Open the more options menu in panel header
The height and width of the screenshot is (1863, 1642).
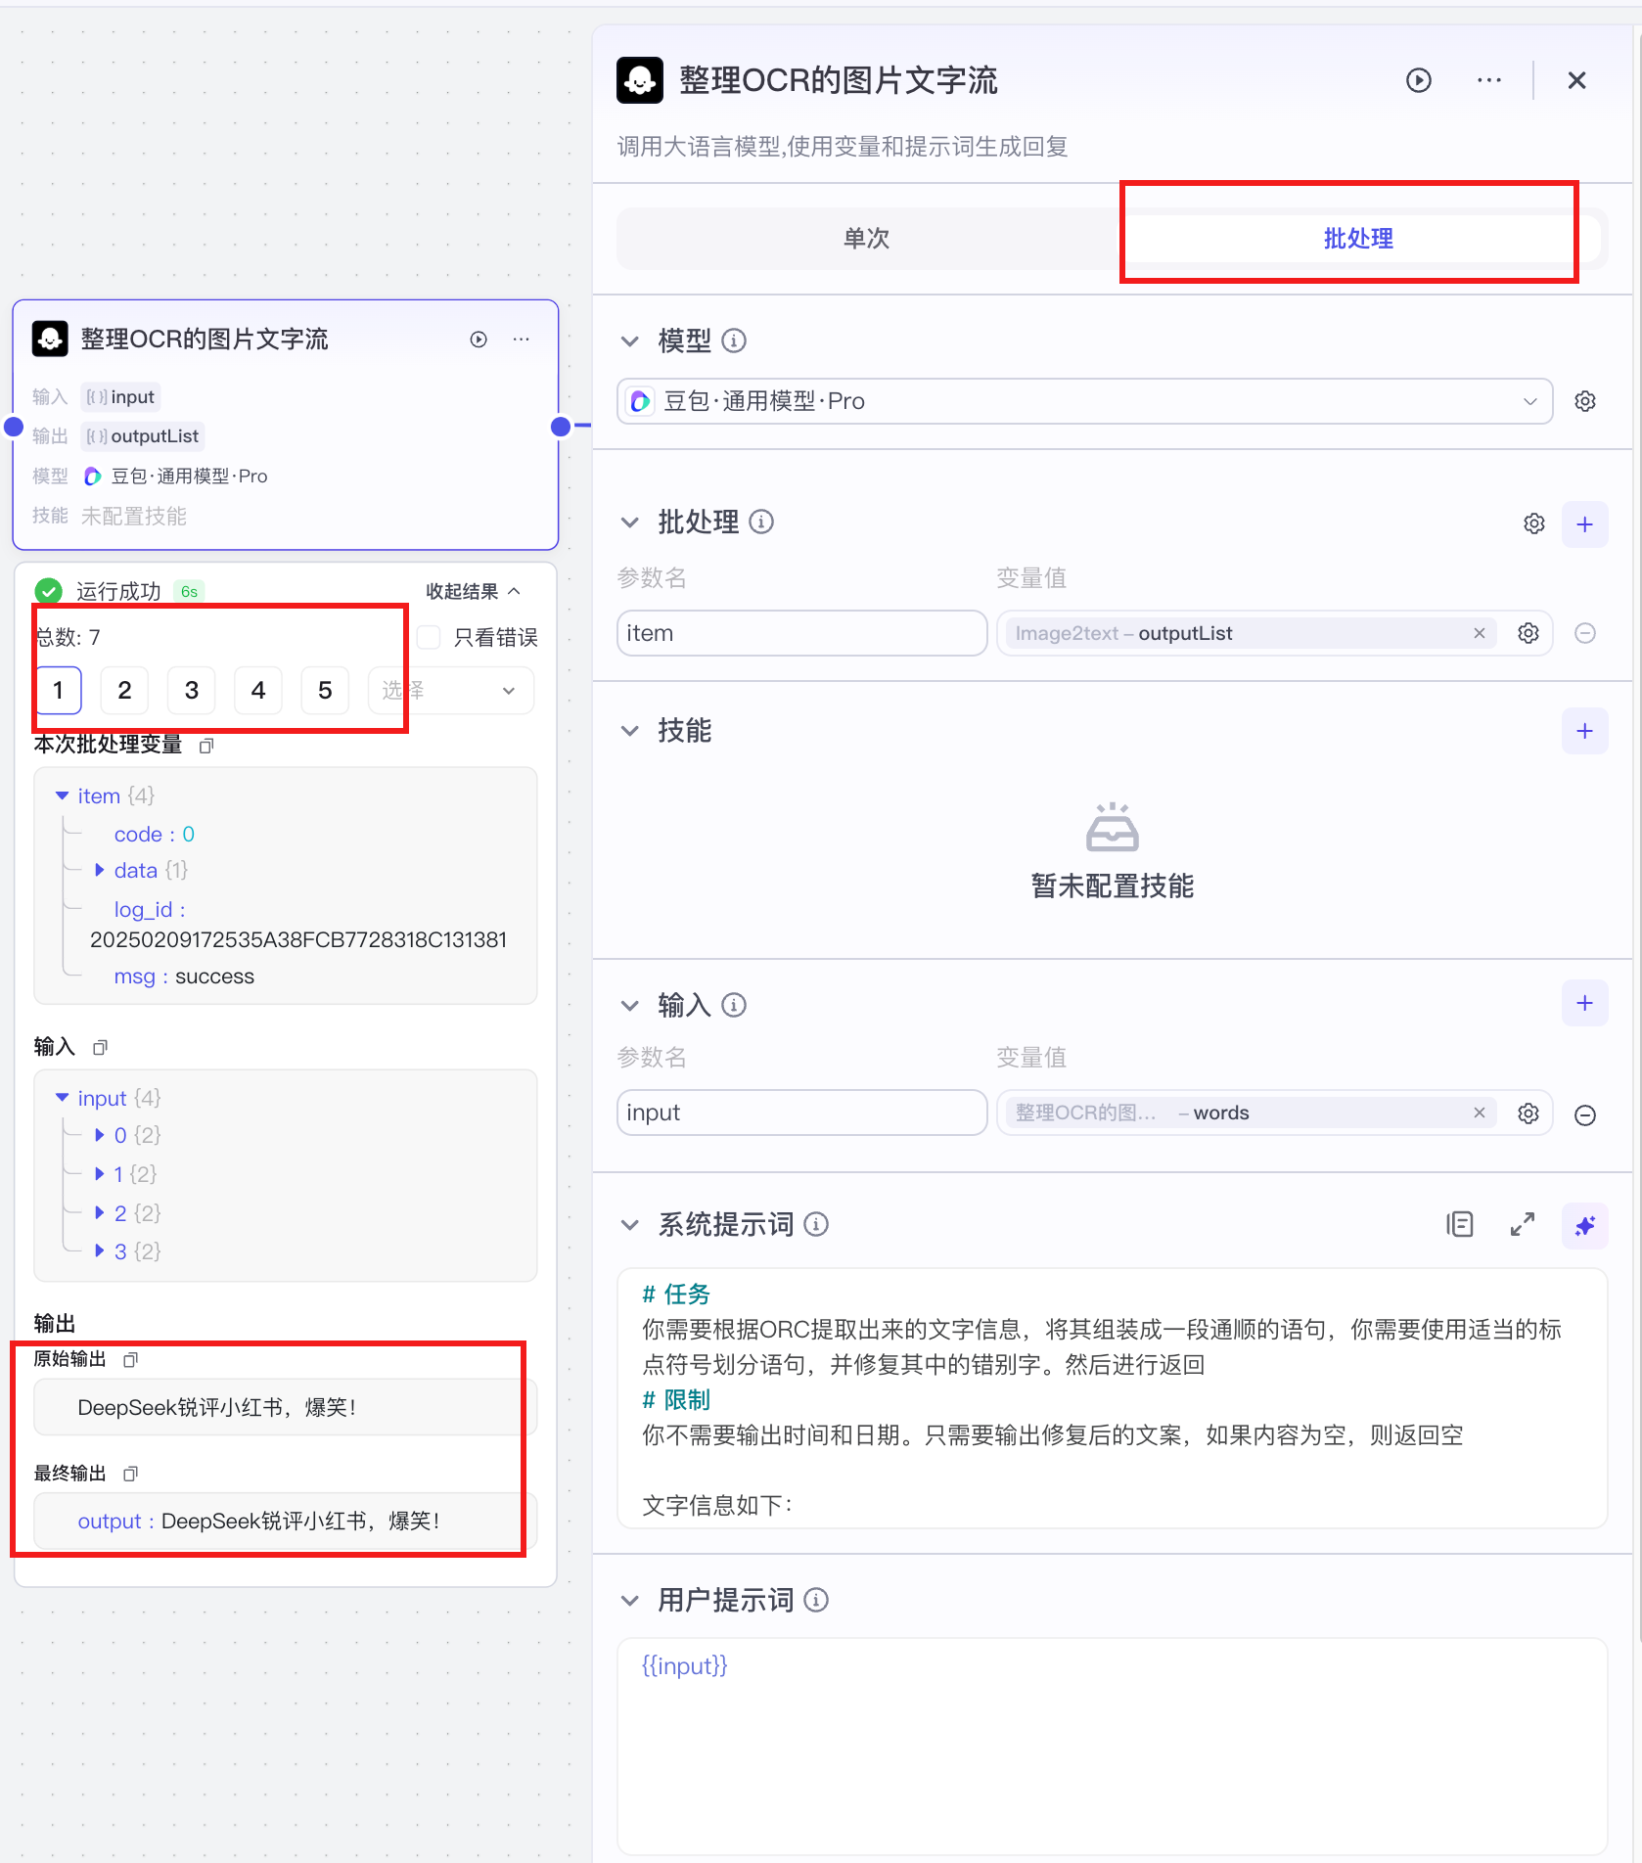(x=1488, y=80)
